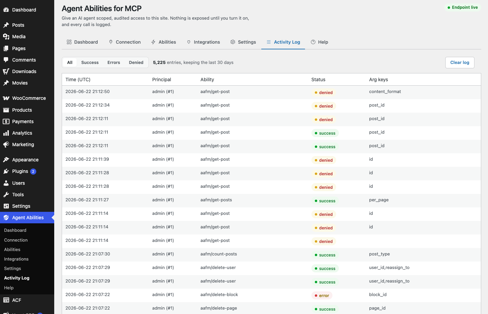488x314 pixels.
Task: Filter log entries by Denied
Action: click(x=136, y=63)
